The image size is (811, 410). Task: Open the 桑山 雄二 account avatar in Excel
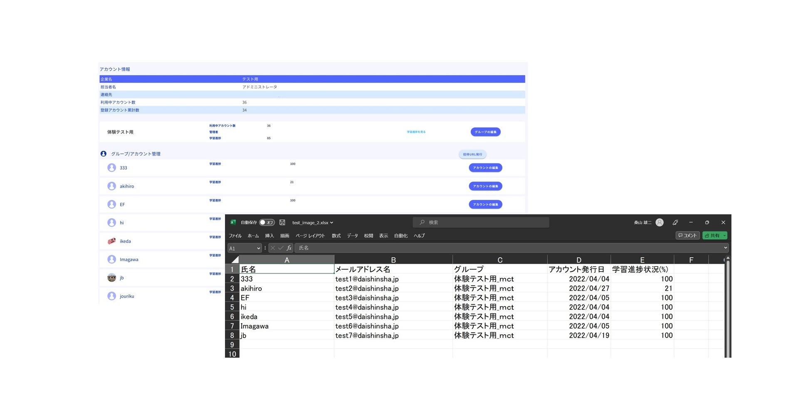[x=660, y=222]
